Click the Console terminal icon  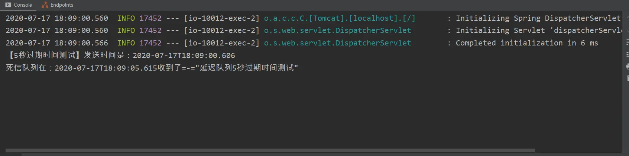[8, 5]
